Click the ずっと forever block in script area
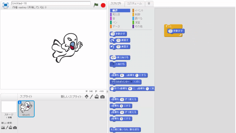The height and width of the screenshot is (133, 236). tap(169, 26)
